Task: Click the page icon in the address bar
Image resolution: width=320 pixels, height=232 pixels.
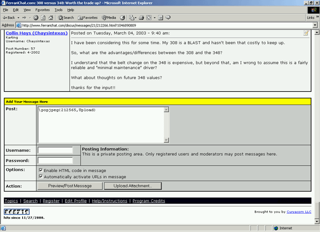Action: [x=19, y=25]
